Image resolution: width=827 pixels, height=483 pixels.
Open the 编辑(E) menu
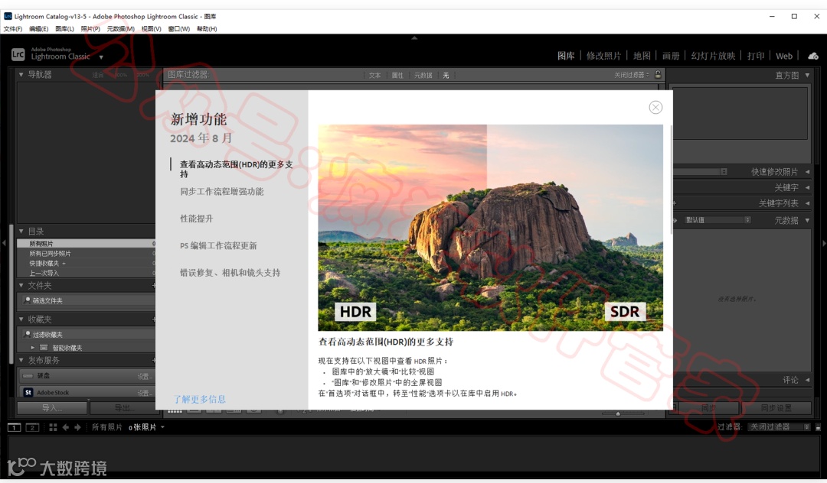(x=38, y=29)
